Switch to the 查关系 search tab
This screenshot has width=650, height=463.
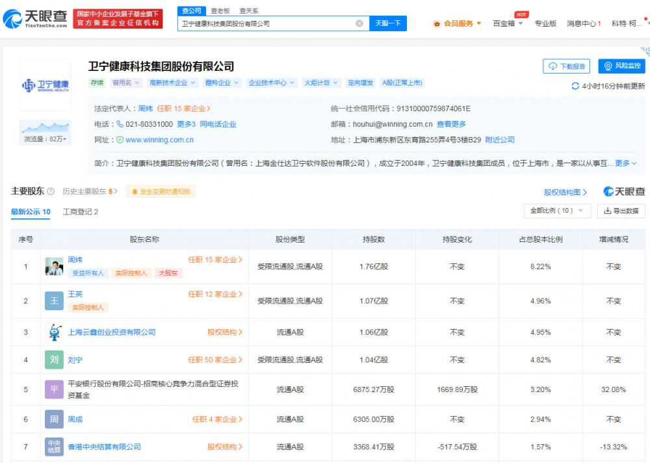coord(249,11)
